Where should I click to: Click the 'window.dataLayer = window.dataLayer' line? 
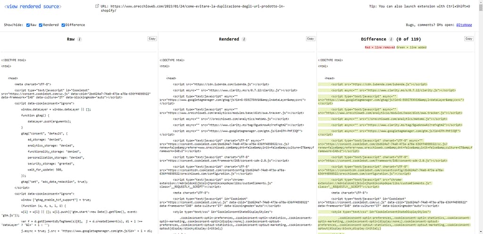click(x=56, y=109)
